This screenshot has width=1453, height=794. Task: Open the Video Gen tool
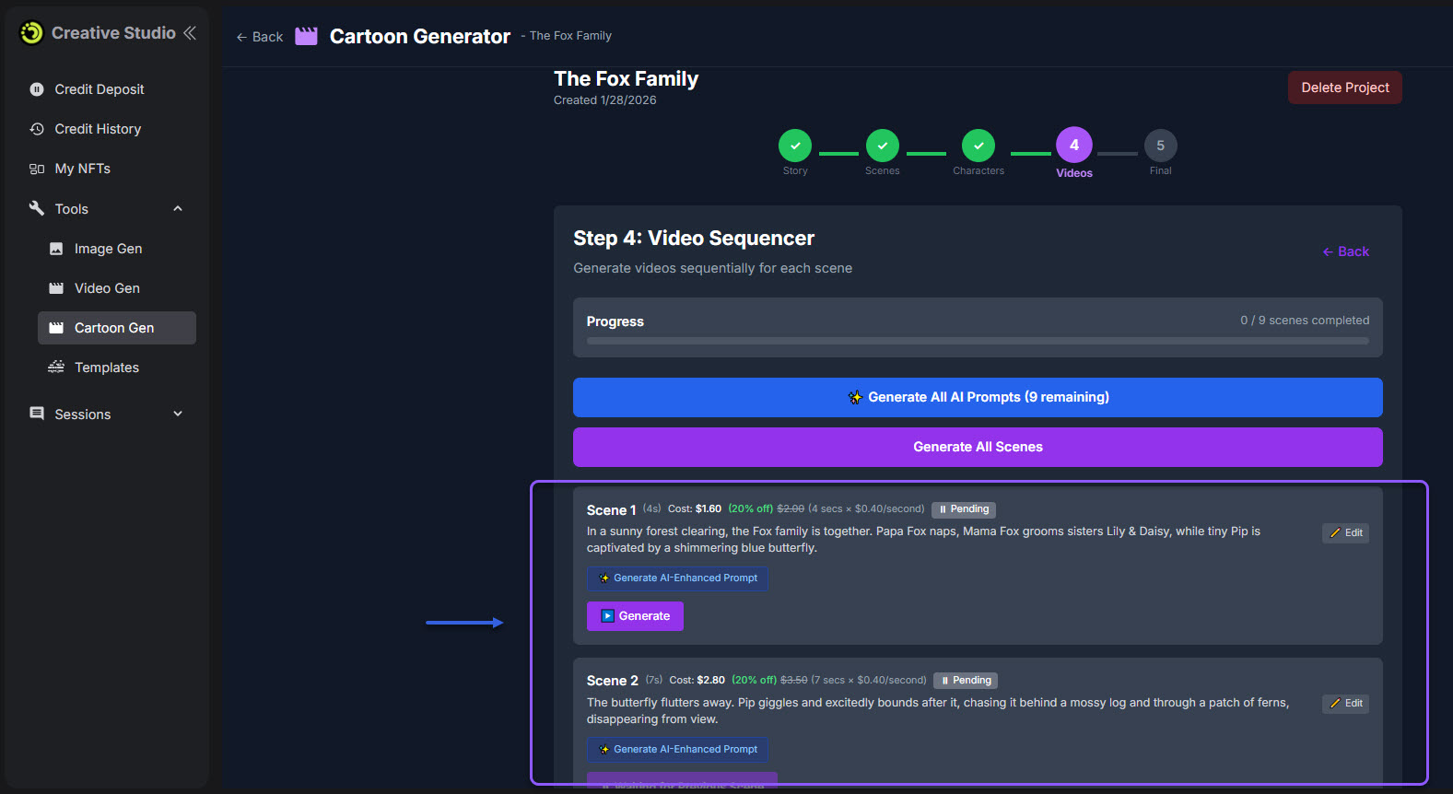coord(107,288)
